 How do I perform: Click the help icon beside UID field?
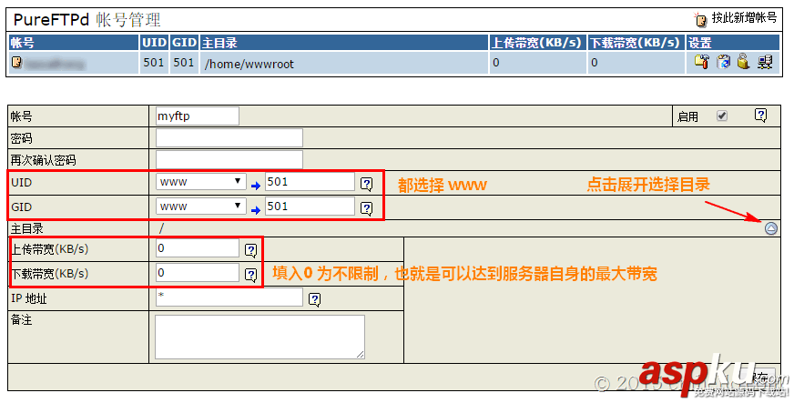(367, 184)
